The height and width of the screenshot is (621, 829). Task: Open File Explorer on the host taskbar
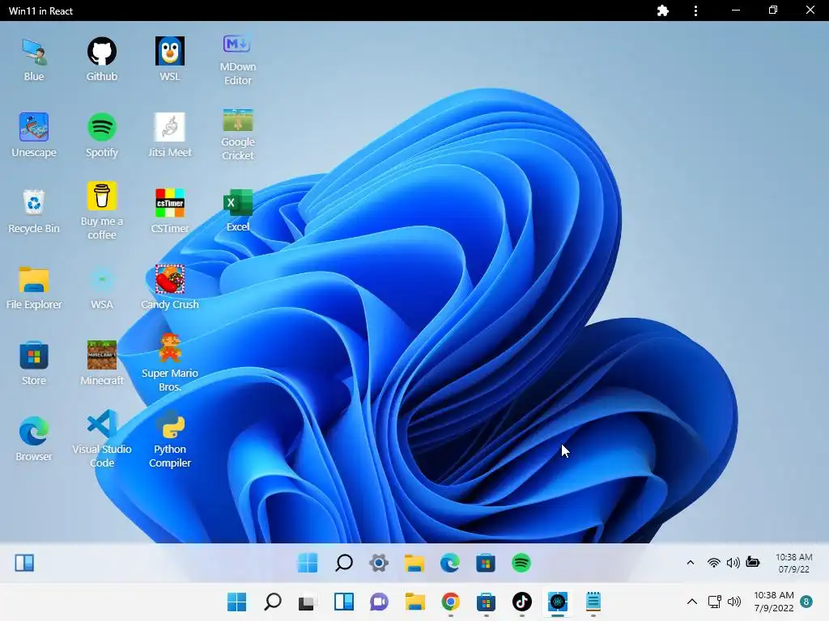[415, 602]
